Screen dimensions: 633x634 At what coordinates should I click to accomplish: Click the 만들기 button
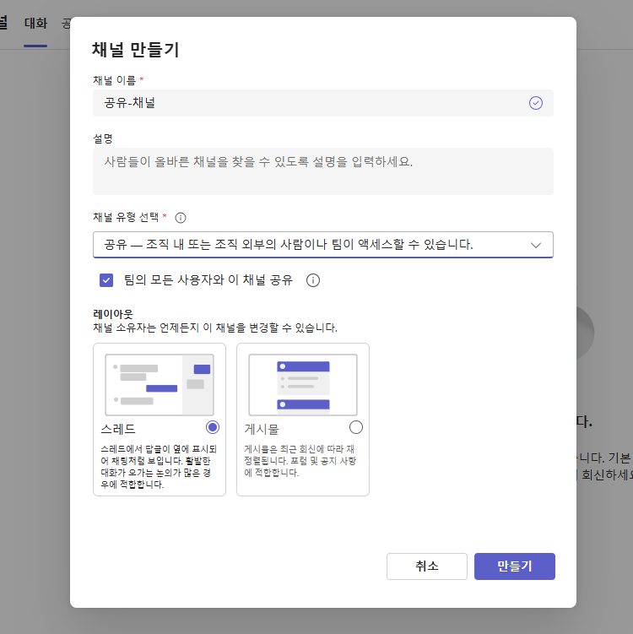(515, 566)
